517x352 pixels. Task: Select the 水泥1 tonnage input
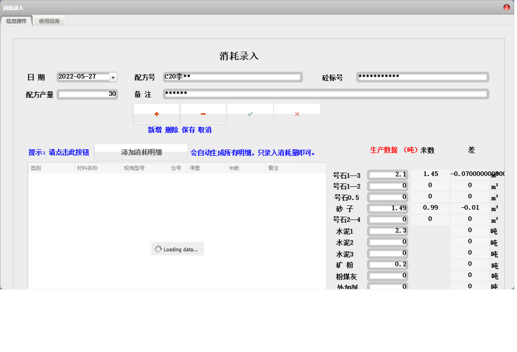387,231
